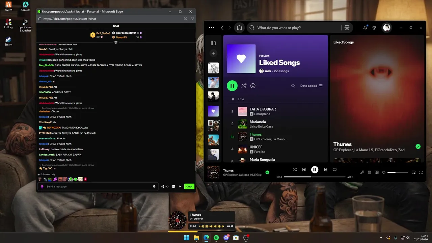Go back in Spotify navigation

pos(222,28)
